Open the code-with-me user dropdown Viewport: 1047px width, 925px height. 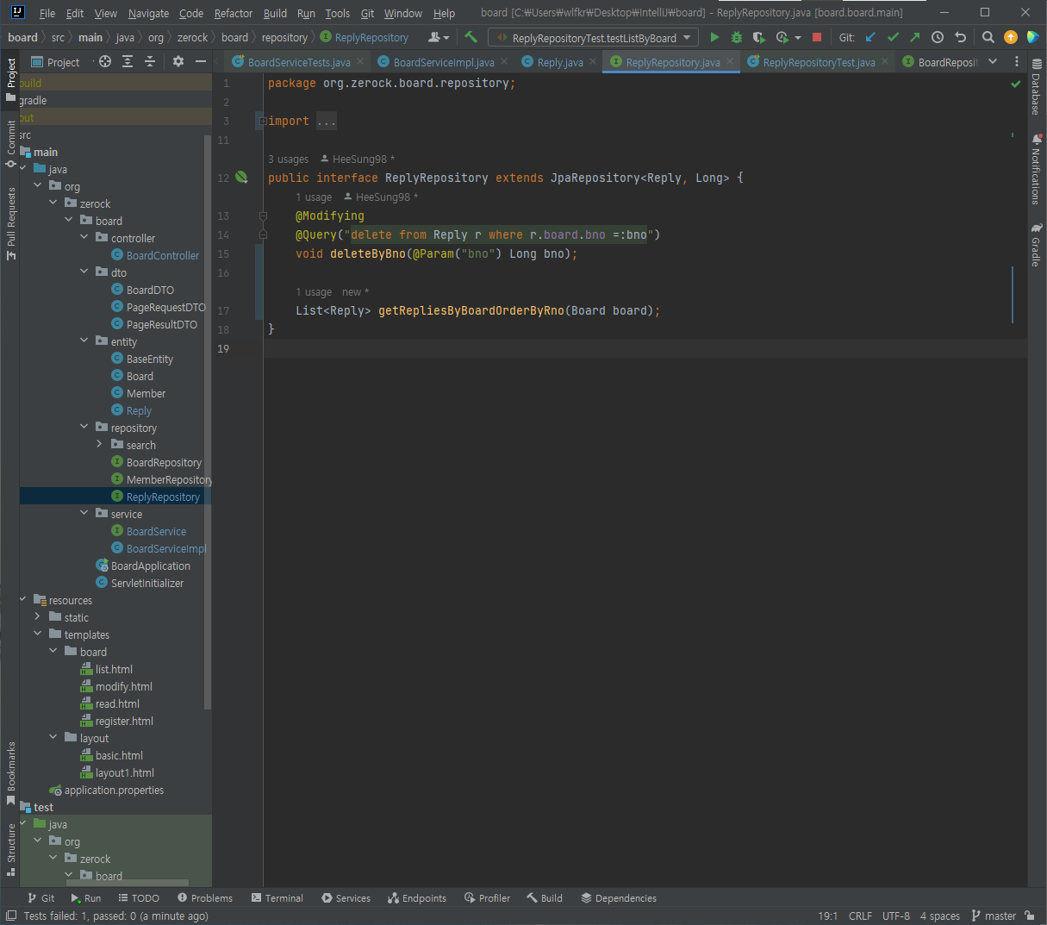tap(439, 37)
